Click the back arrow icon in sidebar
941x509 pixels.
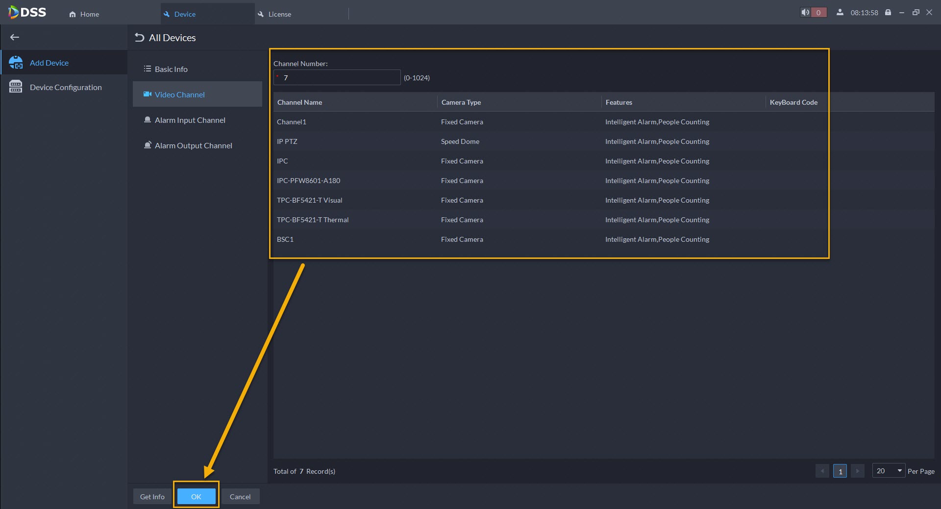[x=15, y=37]
